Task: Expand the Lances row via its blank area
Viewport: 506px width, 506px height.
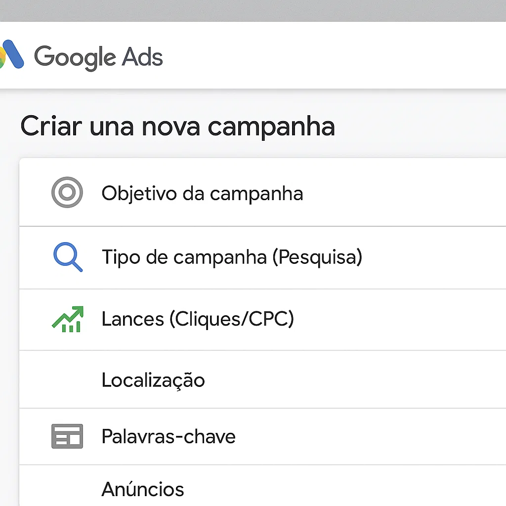Action: click(x=400, y=320)
